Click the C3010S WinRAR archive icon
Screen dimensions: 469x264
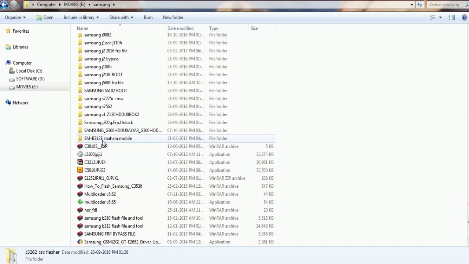tap(80, 146)
